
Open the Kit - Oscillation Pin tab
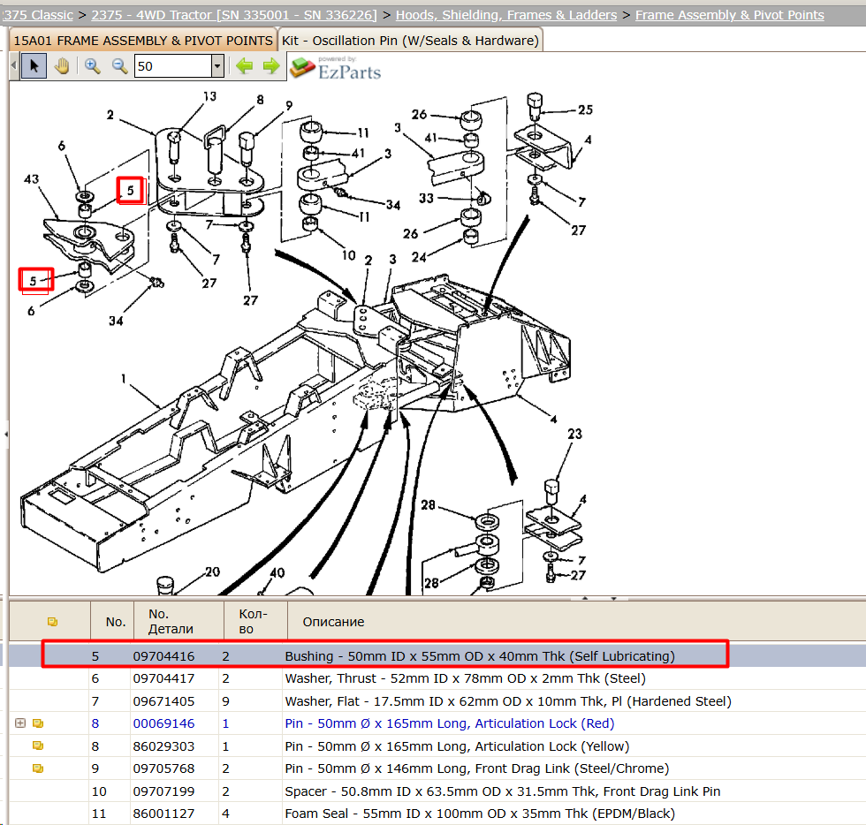(410, 41)
